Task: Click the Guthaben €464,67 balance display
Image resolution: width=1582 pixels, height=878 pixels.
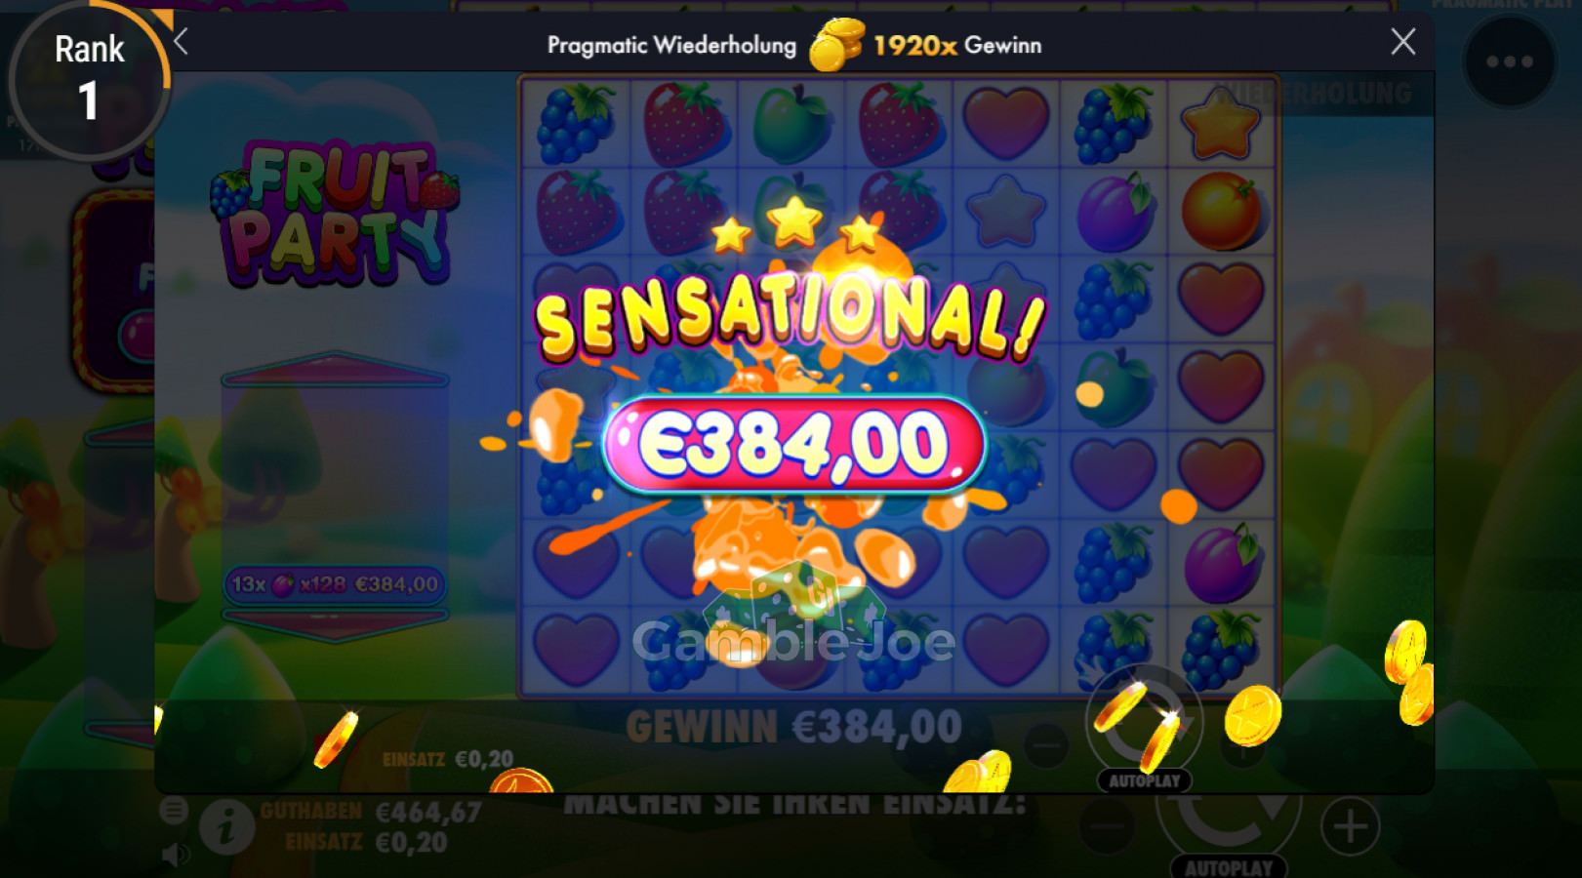Action: tap(371, 812)
